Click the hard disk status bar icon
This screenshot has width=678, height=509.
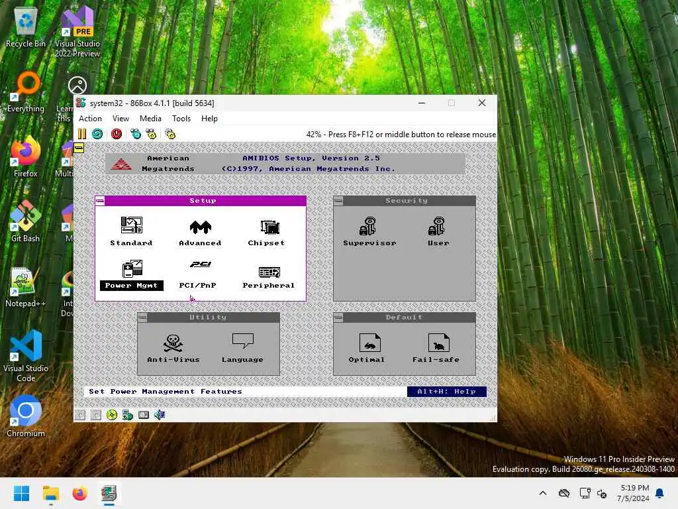click(x=144, y=415)
